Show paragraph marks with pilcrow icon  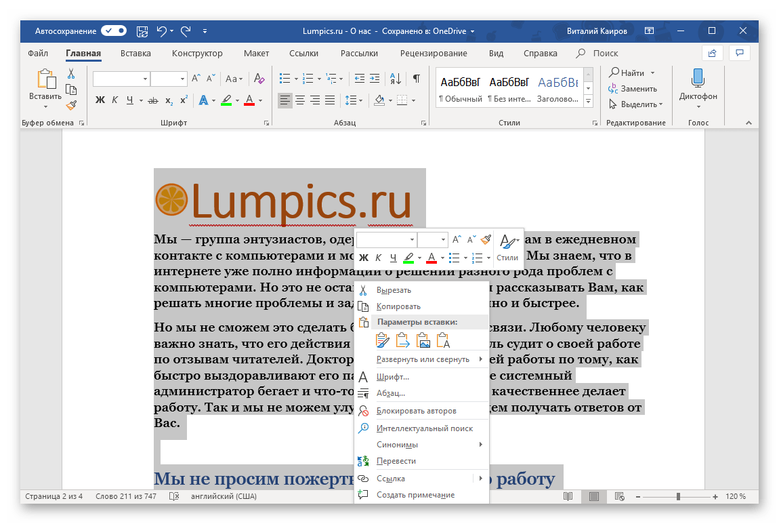[417, 79]
